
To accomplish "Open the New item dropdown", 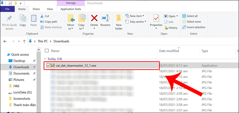I will coord(135,16).
